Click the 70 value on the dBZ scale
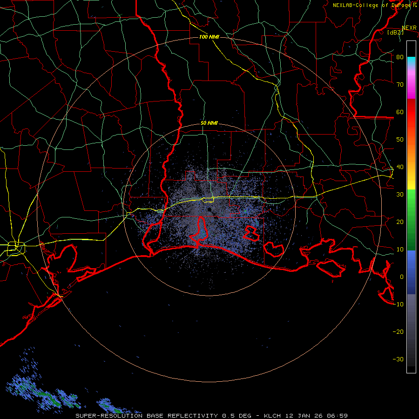 tap(400, 84)
